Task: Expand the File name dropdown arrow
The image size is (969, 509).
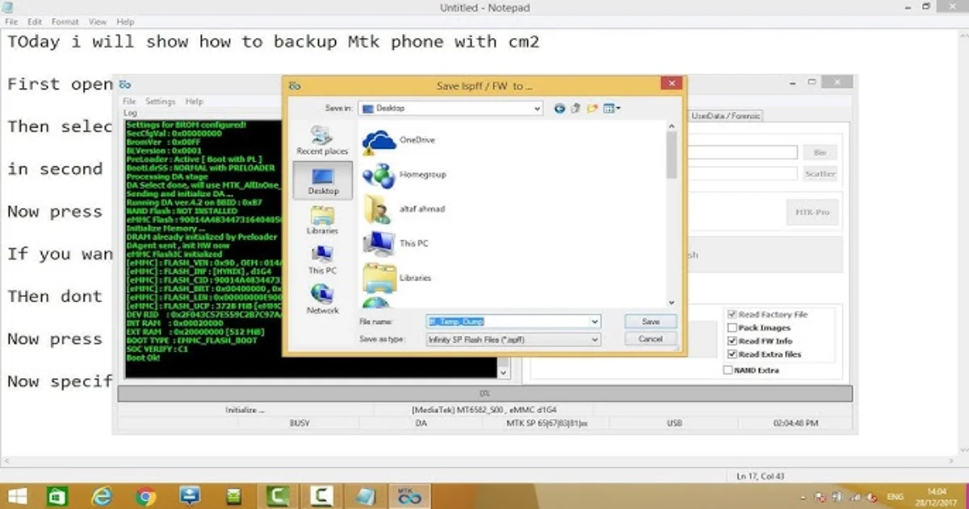Action: click(x=595, y=322)
